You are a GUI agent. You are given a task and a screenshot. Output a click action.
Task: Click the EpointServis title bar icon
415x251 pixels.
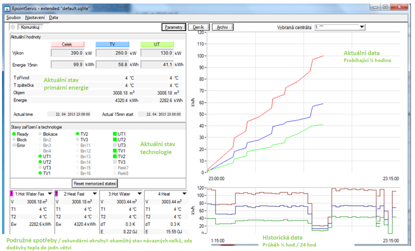tap(7, 9)
